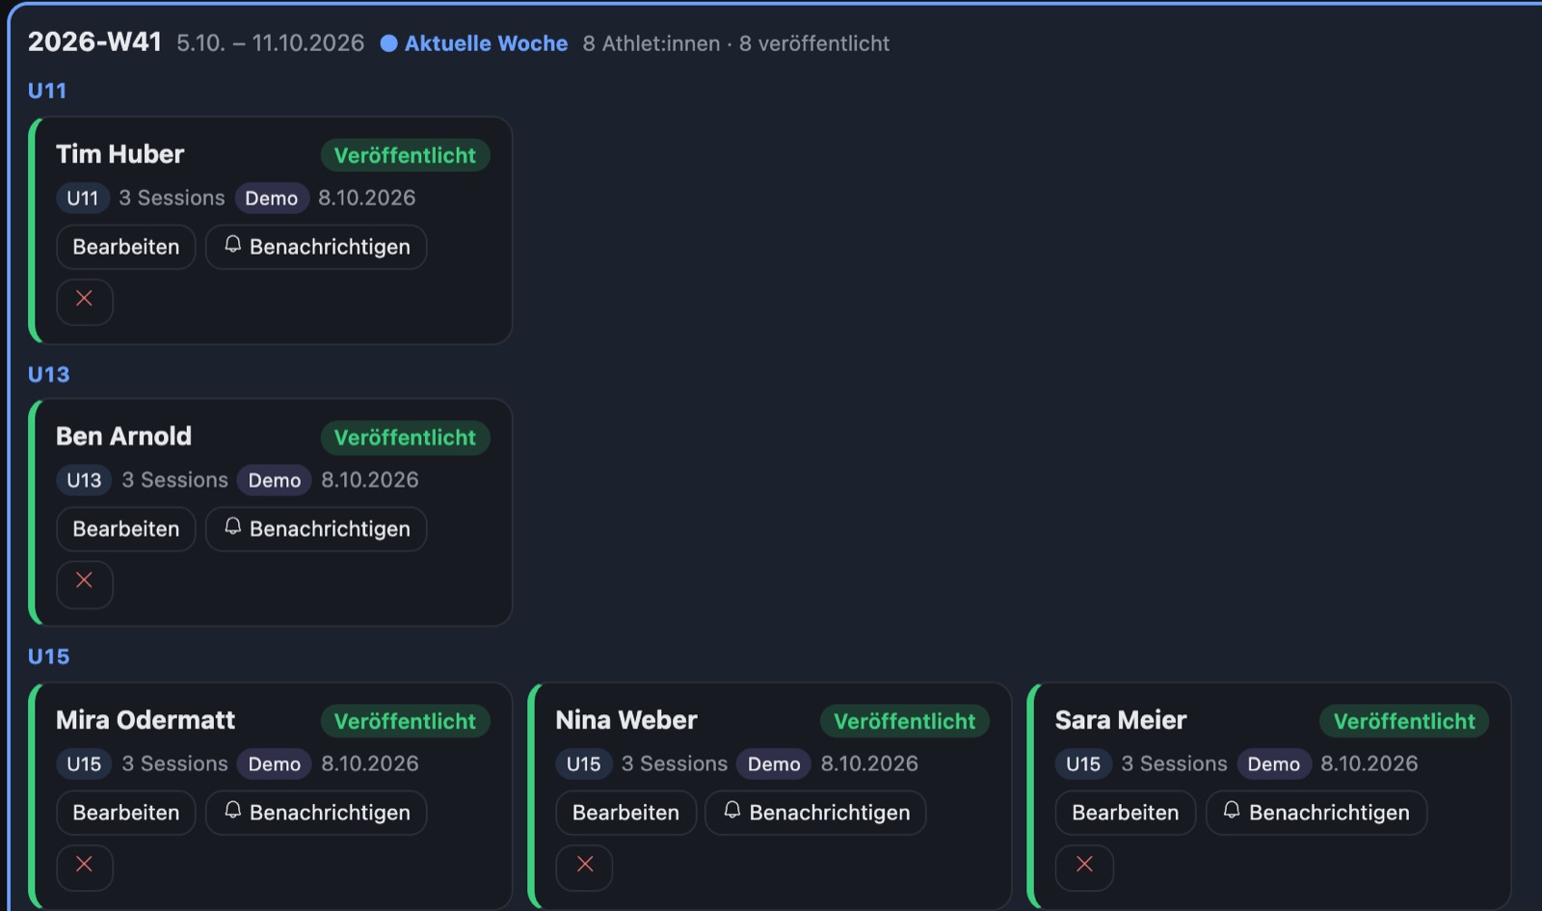Notify Nina Weber via bell button
Image resolution: width=1542 pixels, height=911 pixels.
pos(815,813)
